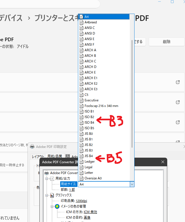Select Letter paper size
The width and height of the screenshot is (185, 222).
pyautogui.click(x=104, y=173)
